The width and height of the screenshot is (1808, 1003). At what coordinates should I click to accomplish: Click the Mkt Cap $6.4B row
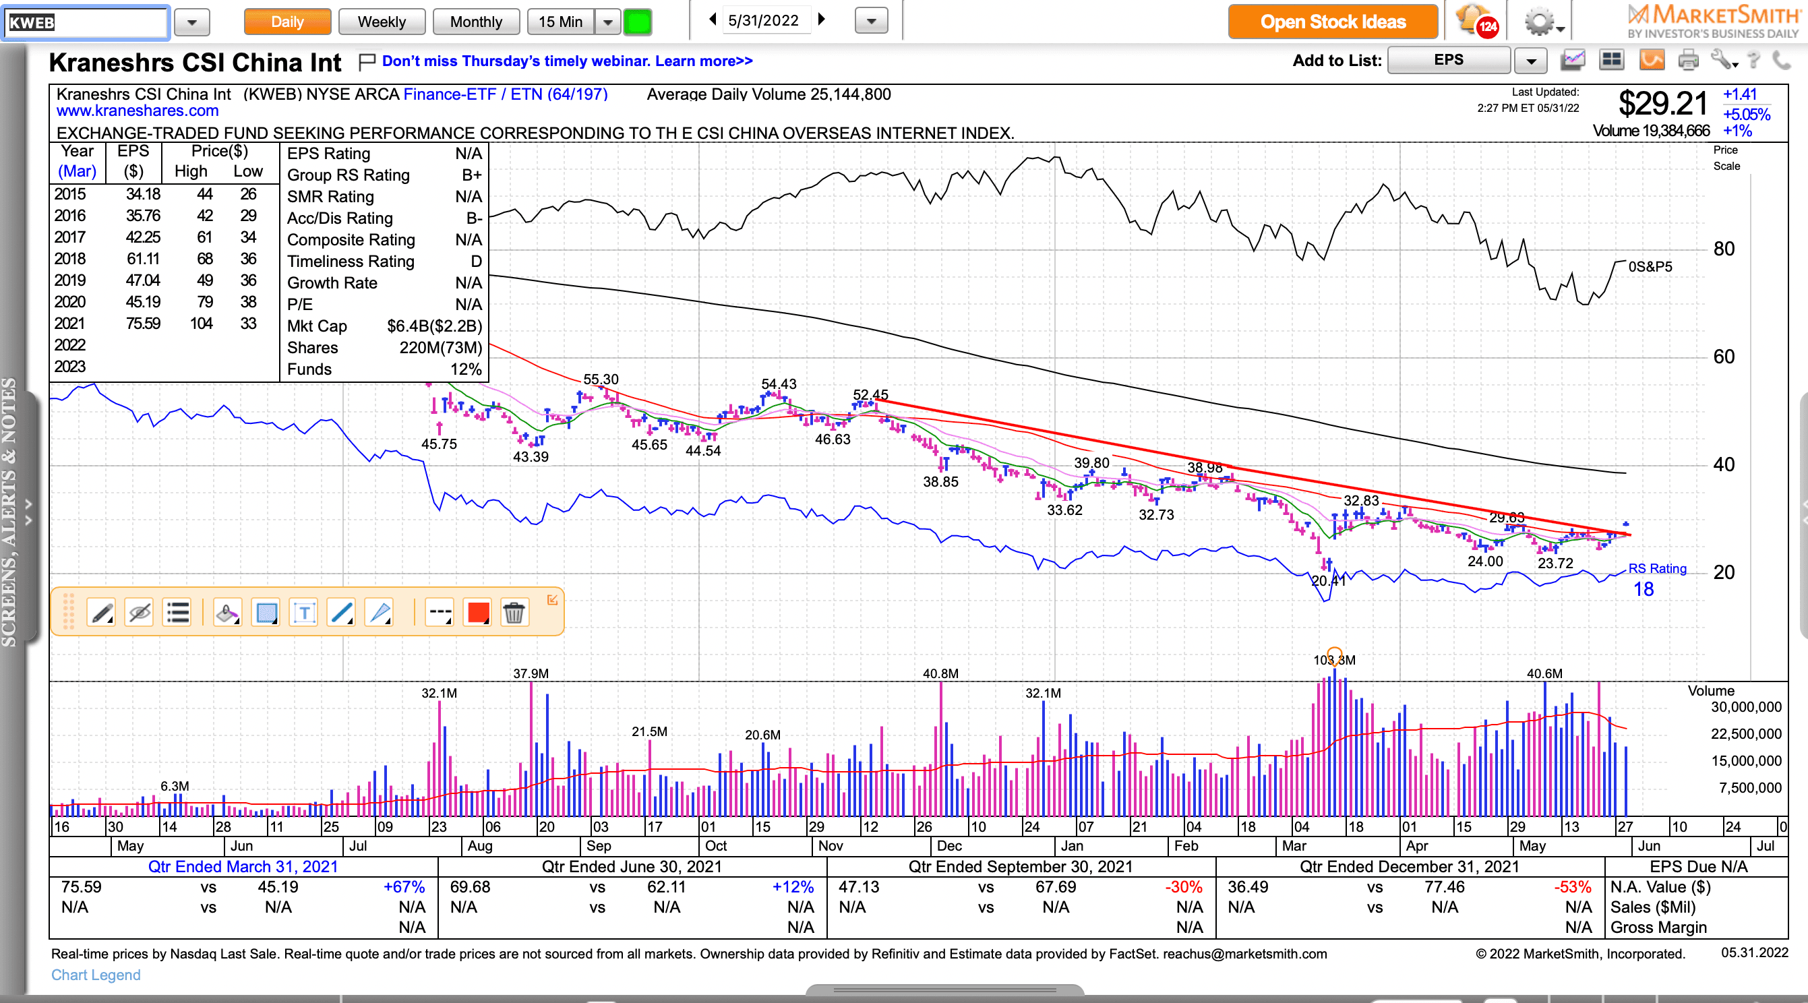coord(384,326)
